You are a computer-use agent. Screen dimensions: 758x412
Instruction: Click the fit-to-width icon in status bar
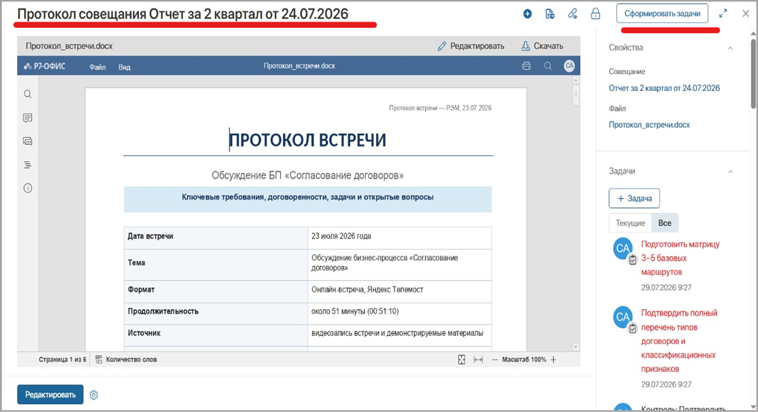pos(478,359)
